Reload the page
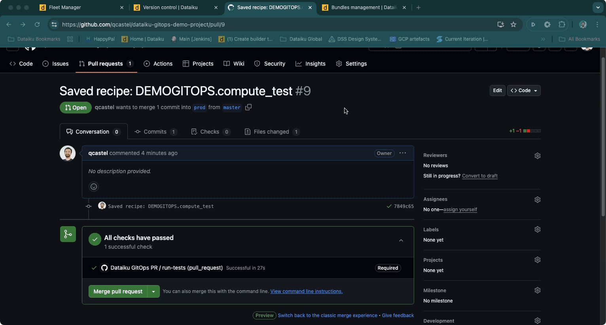 37,24
